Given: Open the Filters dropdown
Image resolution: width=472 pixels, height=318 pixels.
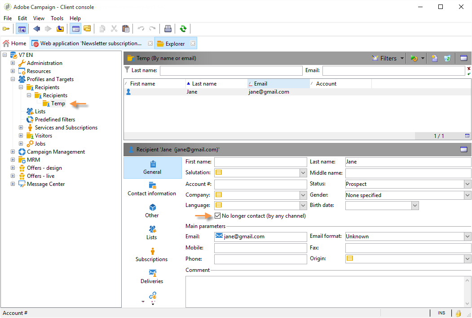Looking at the screenshot, I should point(388,58).
